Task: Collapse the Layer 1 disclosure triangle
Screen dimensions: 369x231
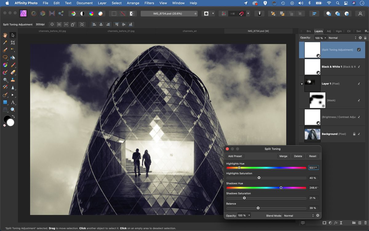Action: click(302, 84)
